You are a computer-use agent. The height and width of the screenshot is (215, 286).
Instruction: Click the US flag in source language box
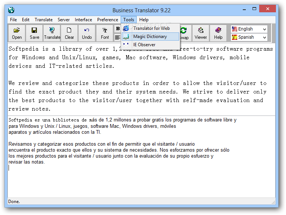click(x=234, y=29)
